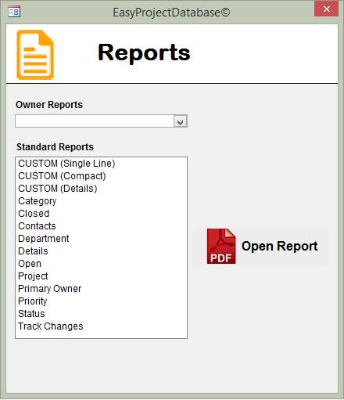Select CUSTOM (Details) report
This screenshot has width=344, height=400.
[101, 189]
